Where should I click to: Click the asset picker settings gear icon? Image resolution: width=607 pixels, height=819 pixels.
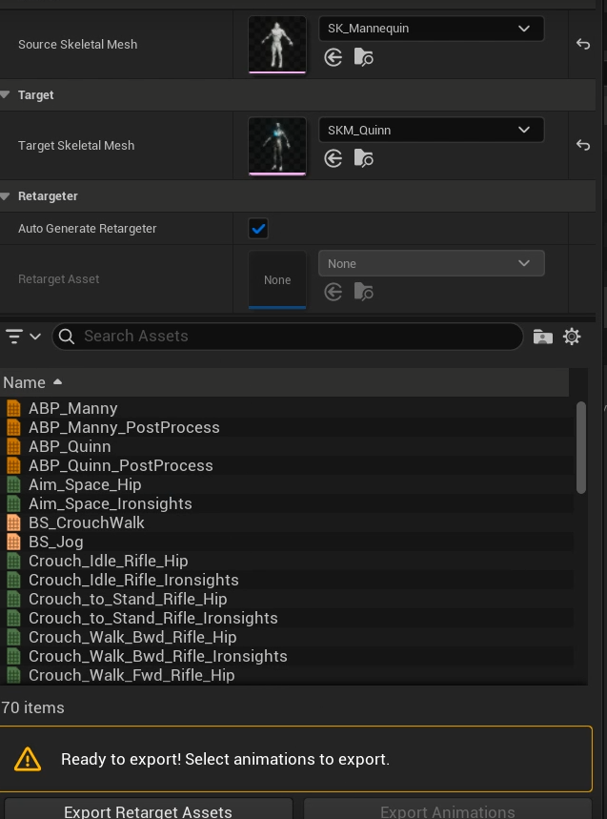pos(572,337)
